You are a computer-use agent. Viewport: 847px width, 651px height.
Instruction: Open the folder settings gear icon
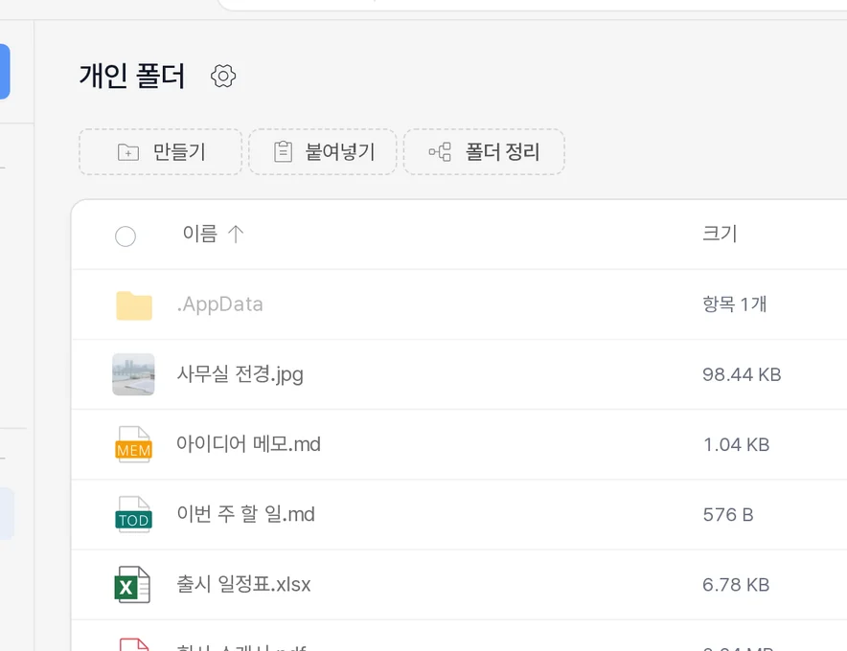coord(223,77)
